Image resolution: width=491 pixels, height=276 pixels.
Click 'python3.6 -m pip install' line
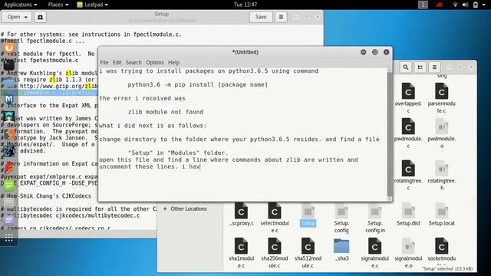click(x=198, y=84)
